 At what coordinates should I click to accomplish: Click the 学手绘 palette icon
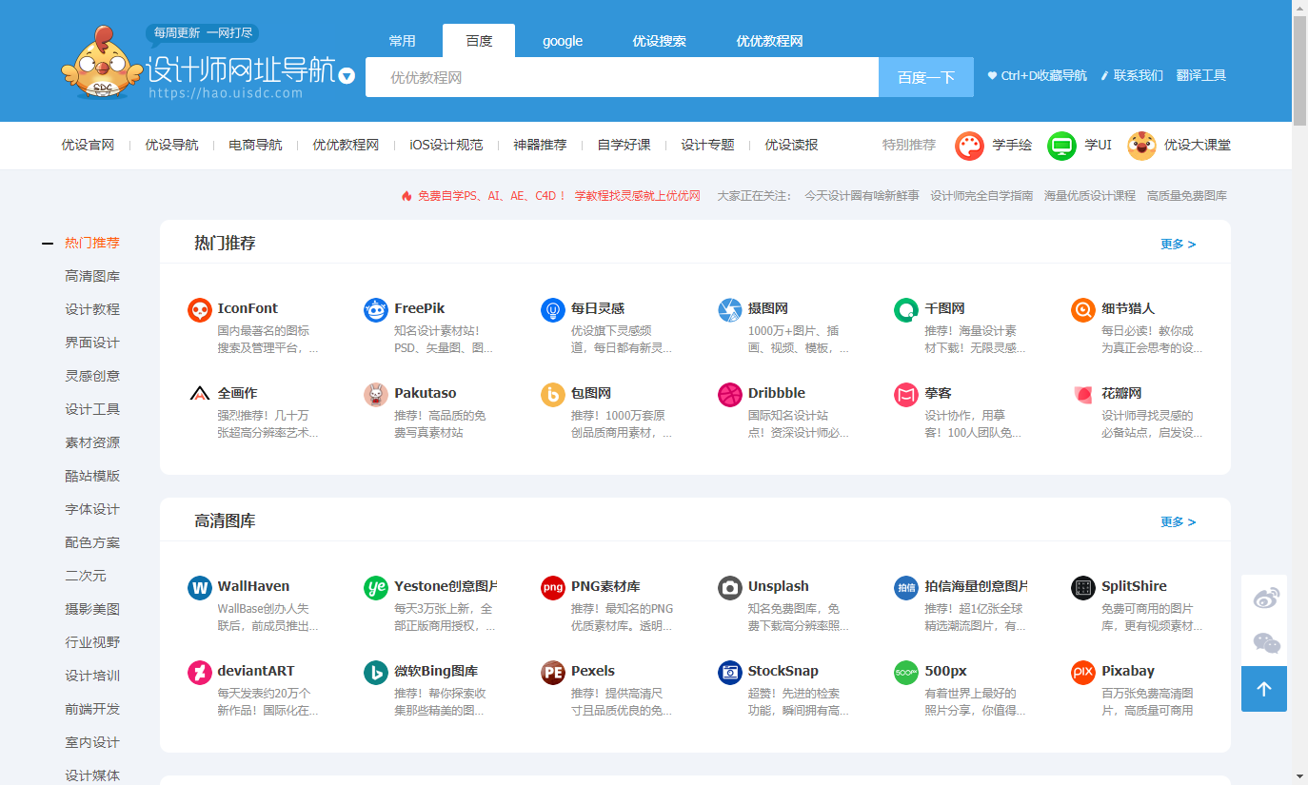click(970, 146)
